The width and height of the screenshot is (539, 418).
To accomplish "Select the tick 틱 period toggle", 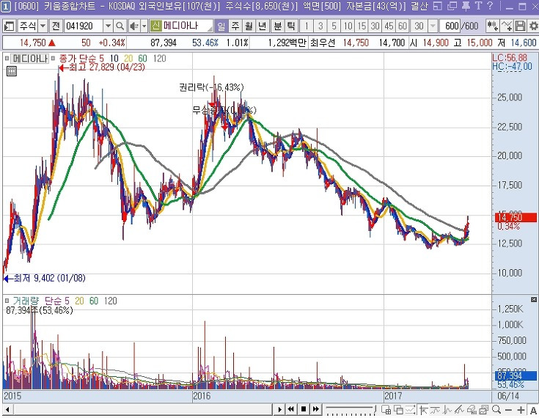I will coord(291,26).
